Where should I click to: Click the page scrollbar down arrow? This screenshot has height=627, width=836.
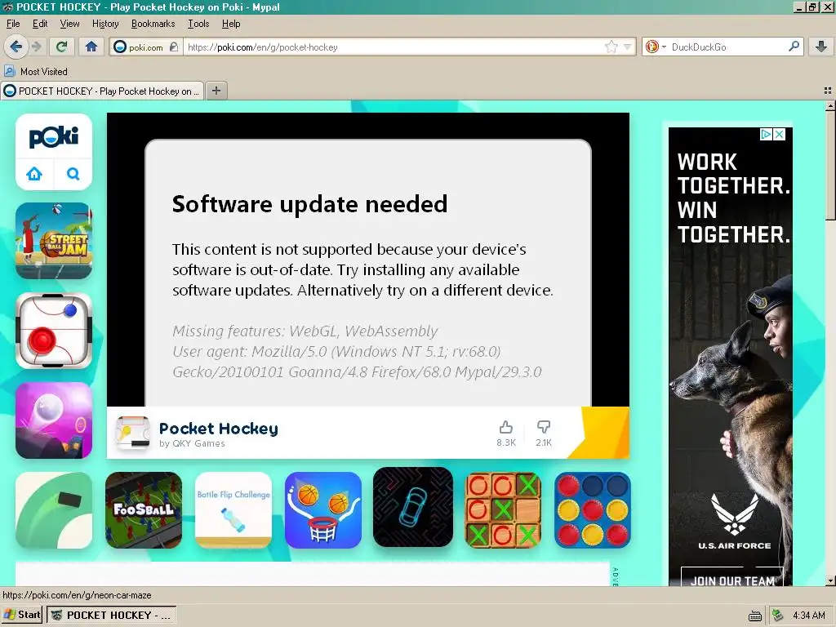tap(830, 580)
